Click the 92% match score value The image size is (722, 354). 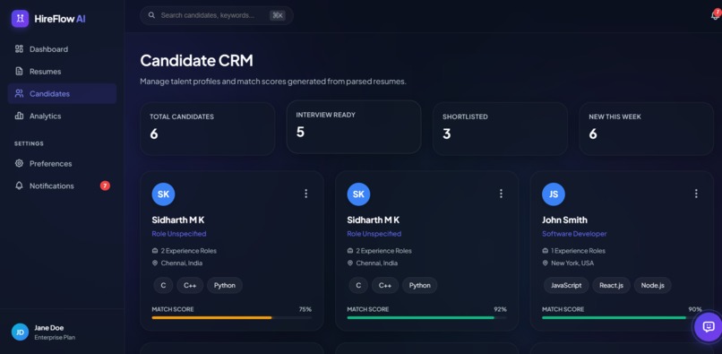click(500, 309)
